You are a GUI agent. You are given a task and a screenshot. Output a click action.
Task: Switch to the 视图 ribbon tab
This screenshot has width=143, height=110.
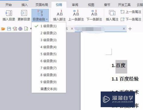coord(91,5)
